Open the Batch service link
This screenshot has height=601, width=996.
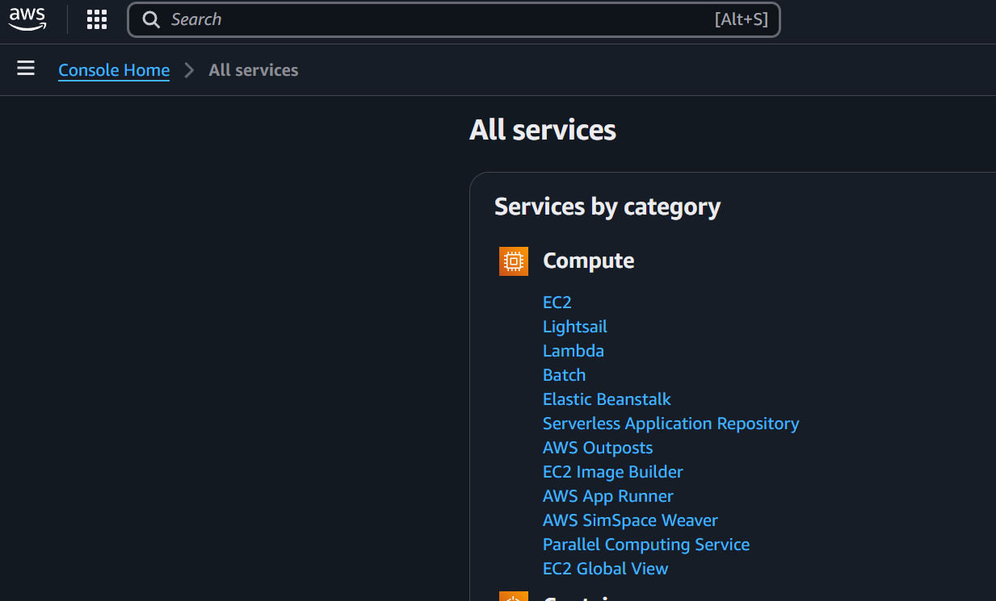click(565, 375)
